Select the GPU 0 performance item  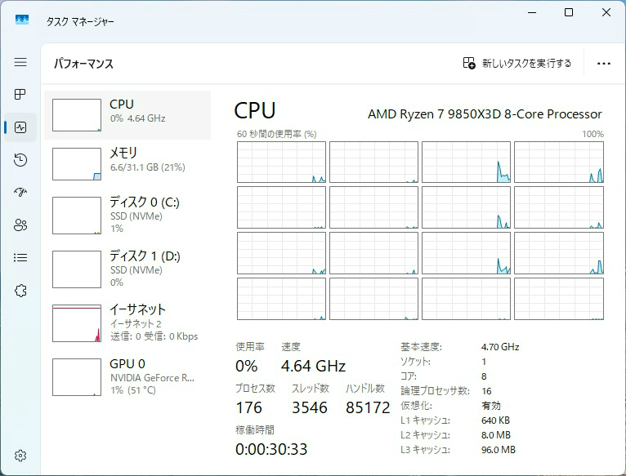tap(127, 376)
